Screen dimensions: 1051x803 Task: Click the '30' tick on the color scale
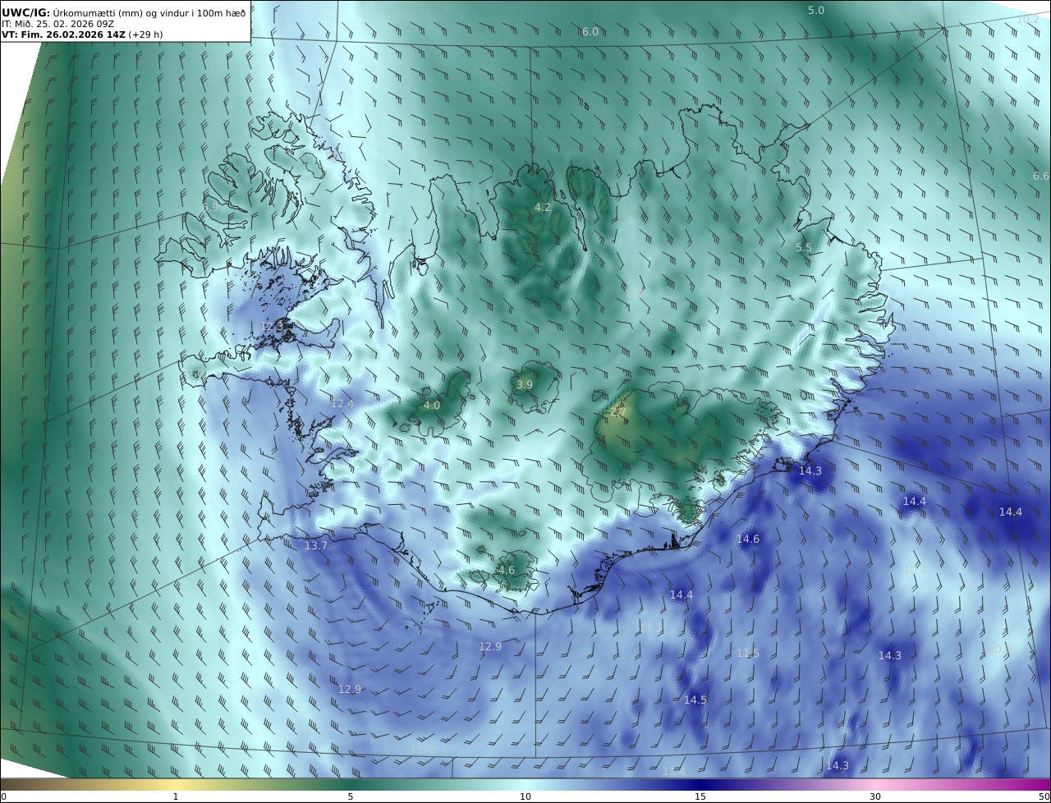(x=875, y=796)
